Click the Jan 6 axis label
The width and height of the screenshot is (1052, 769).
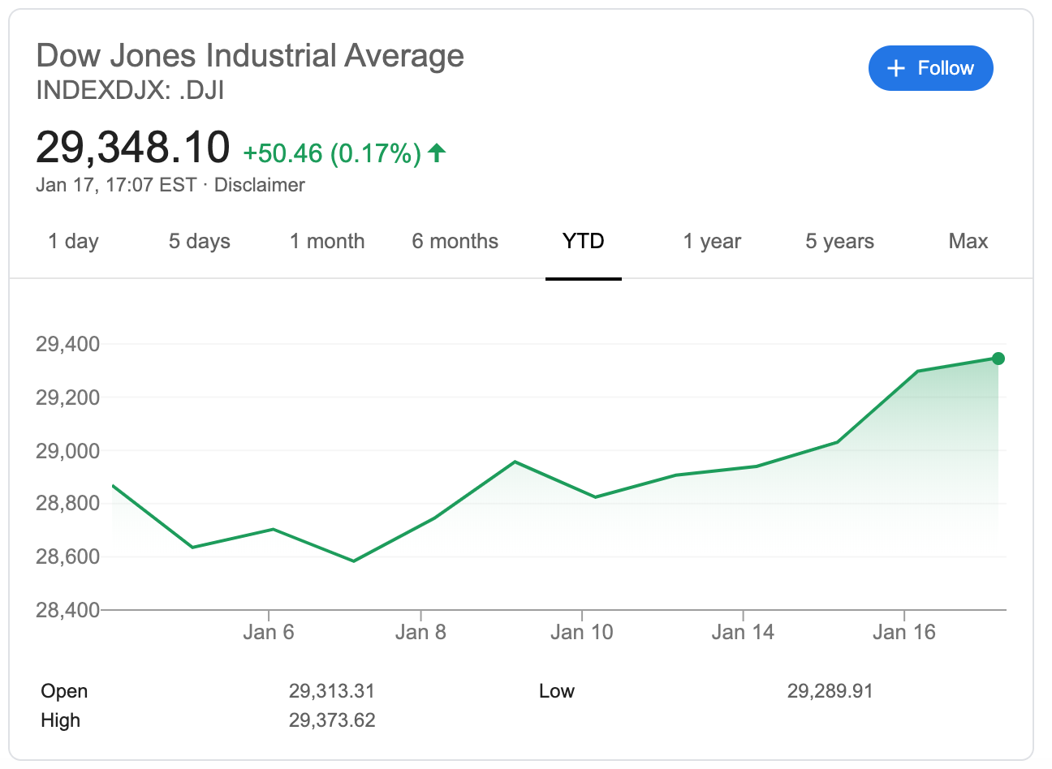tap(269, 632)
